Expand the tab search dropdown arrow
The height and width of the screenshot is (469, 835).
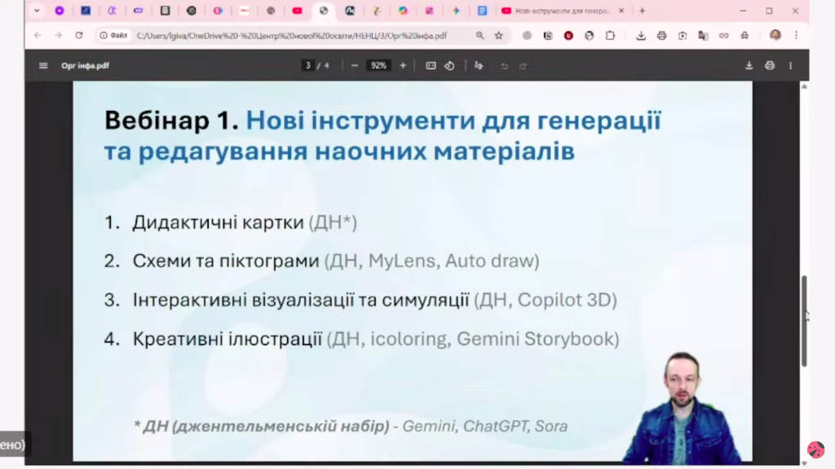pyautogui.click(x=37, y=11)
